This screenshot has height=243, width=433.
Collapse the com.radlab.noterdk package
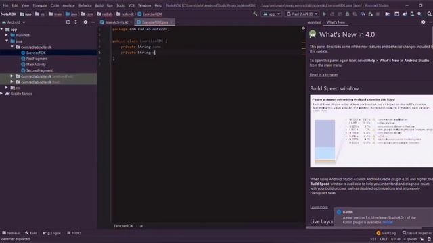coord(12,47)
